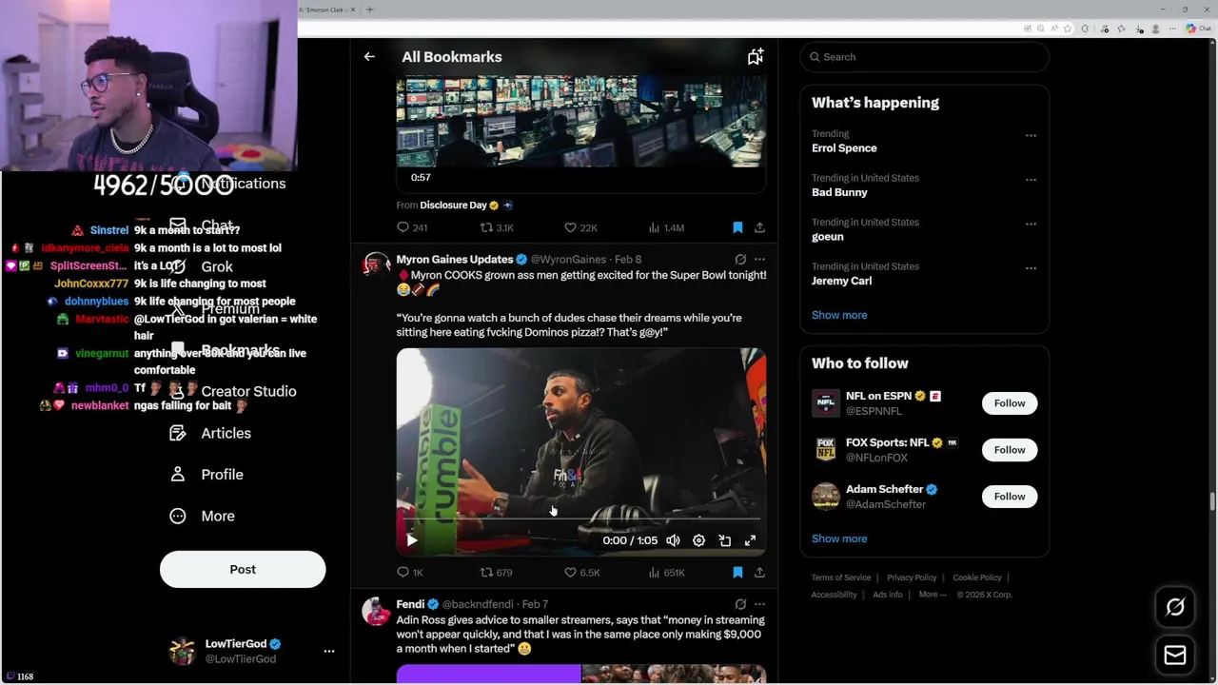Show more under Who to follow

[x=839, y=538]
